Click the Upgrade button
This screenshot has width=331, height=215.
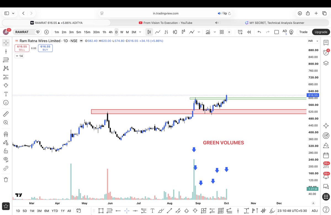pos(321,32)
